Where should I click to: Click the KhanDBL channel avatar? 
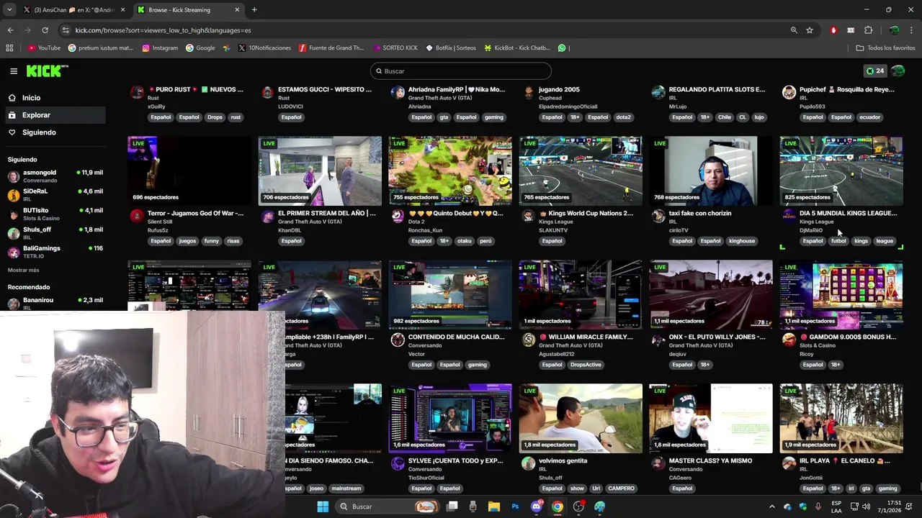click(267, 216)
